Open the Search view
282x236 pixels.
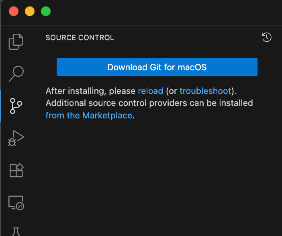click(x=16, y=73)
